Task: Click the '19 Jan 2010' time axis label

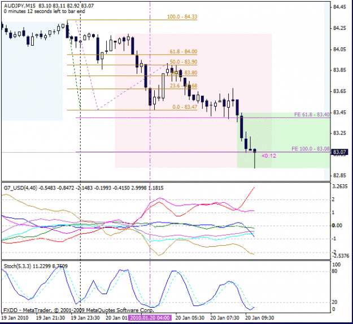Action: click(x=15, y=318)
